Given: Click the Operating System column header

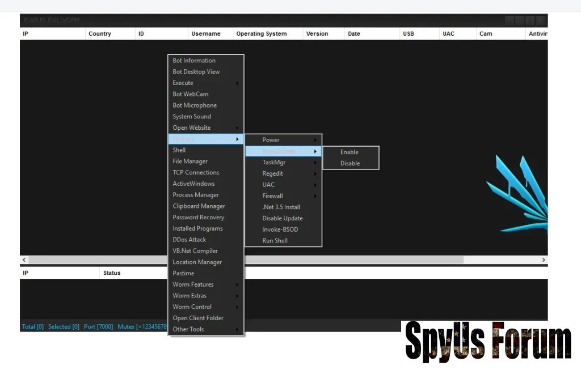Looking at the screenshot, I should coord(262,34).
